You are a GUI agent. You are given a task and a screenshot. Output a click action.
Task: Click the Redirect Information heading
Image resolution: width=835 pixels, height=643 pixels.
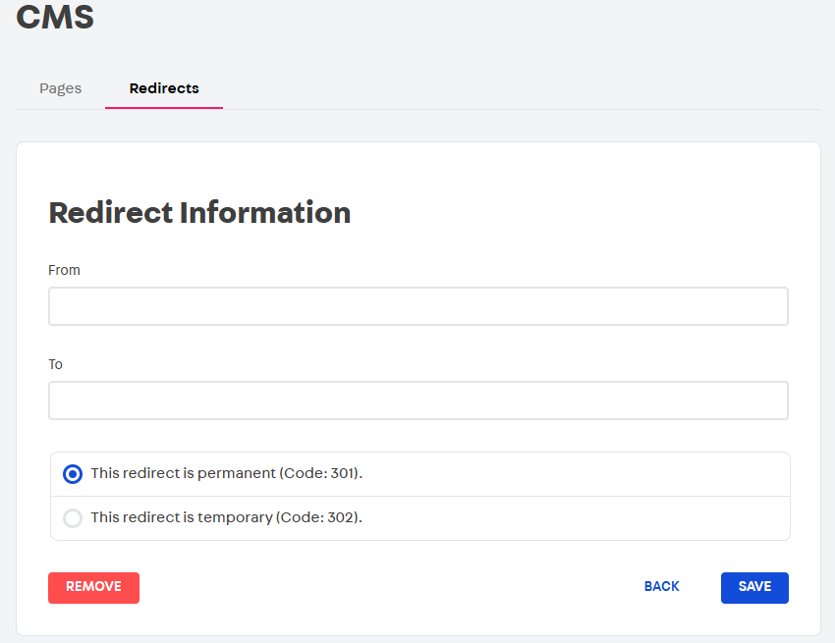point(199,212)
